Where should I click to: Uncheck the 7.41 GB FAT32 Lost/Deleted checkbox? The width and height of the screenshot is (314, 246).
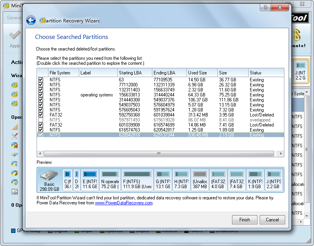(x=41, y=125)
